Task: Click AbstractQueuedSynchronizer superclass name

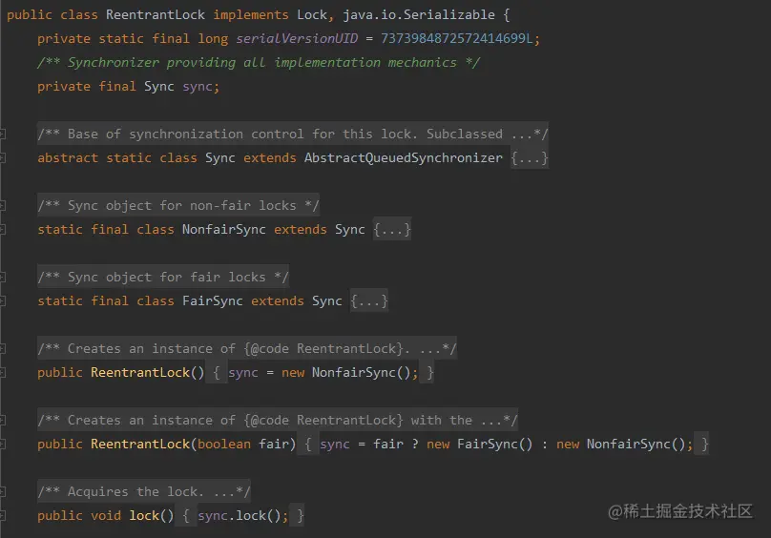Action: 404,157
